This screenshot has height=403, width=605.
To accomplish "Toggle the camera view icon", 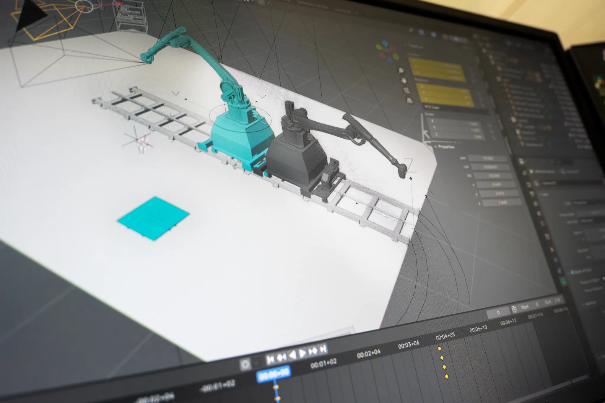I will (x=406, y=90).
